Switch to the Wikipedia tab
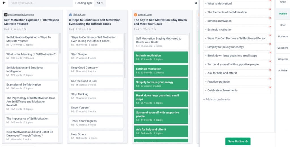This screenshot has width=290, height=147. (283, 59)
